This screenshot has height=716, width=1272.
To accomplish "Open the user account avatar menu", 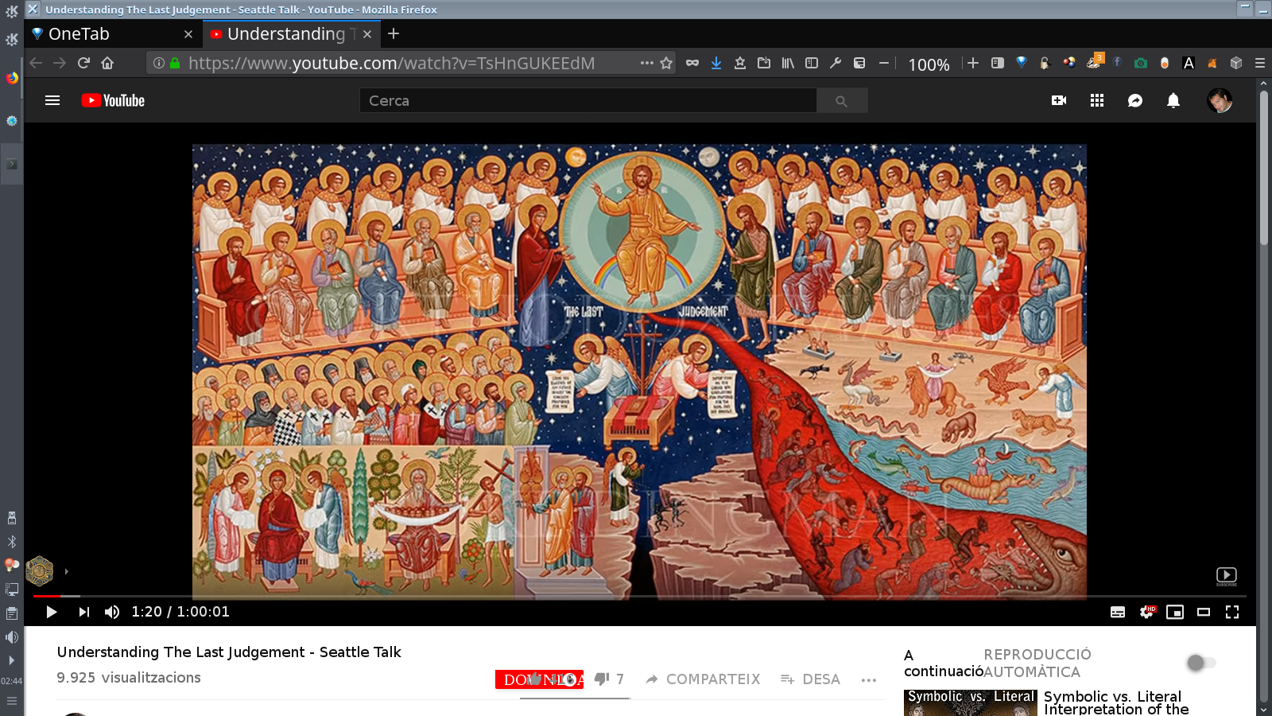I will point(1220,100).
